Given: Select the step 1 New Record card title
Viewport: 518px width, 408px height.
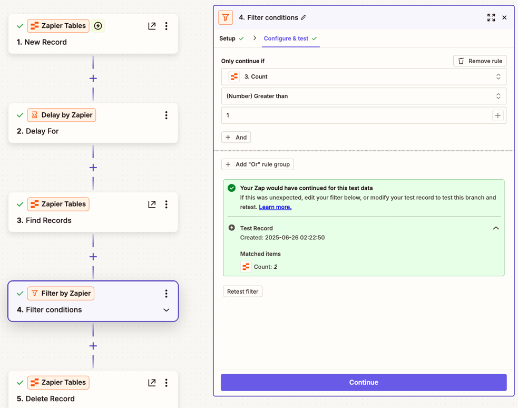Looking at the screenshot, I should tap(42, 42).
